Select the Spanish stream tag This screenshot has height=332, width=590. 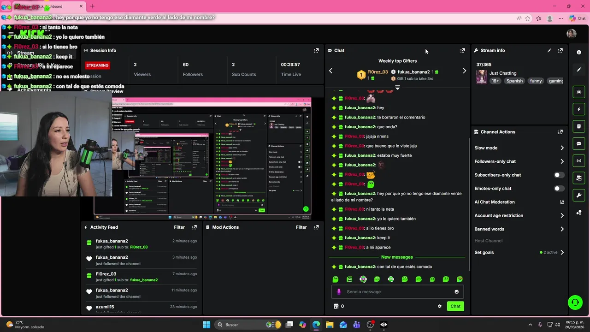point(514,81)
